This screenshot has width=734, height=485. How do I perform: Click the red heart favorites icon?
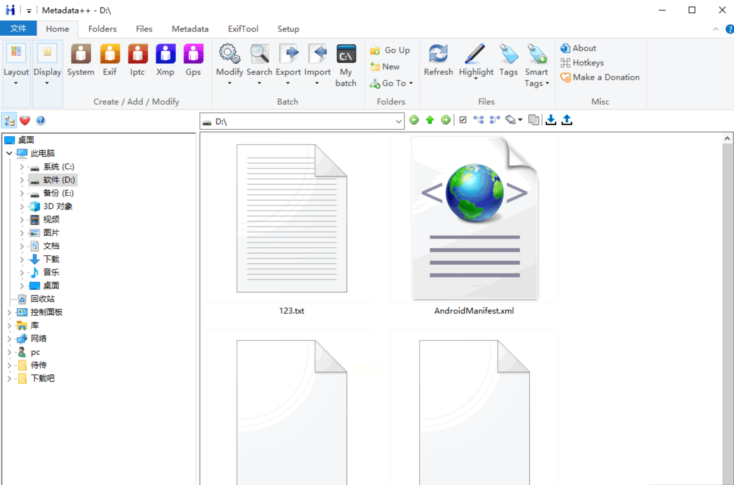coord(25,121)
